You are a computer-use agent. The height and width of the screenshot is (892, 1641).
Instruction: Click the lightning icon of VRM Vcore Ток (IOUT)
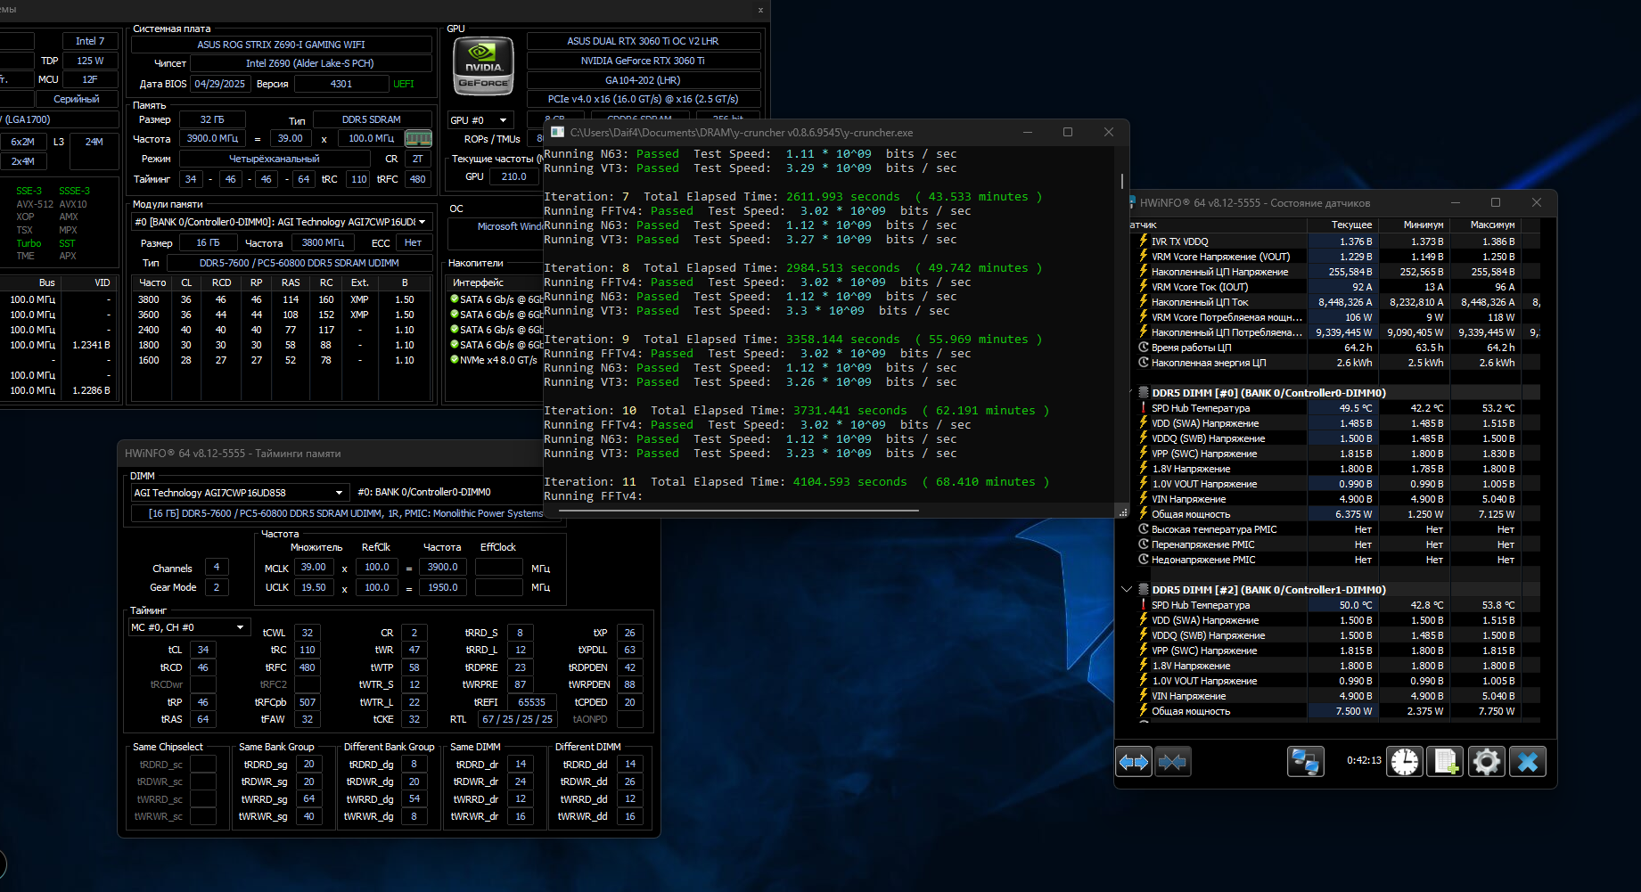coord(1144,287)
